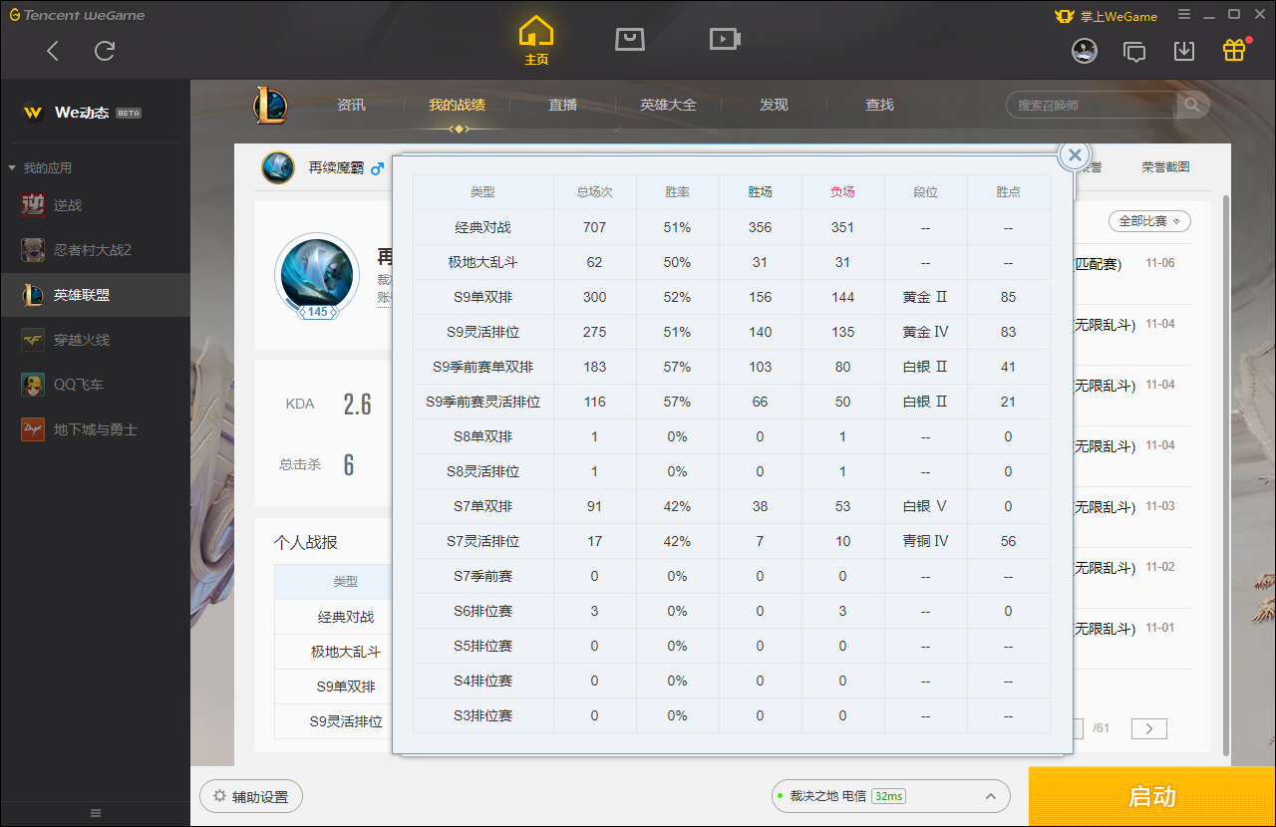Click the 掌上WeGame trophy link
This screenshot has height=827, width=1276.
(1107, 16)
